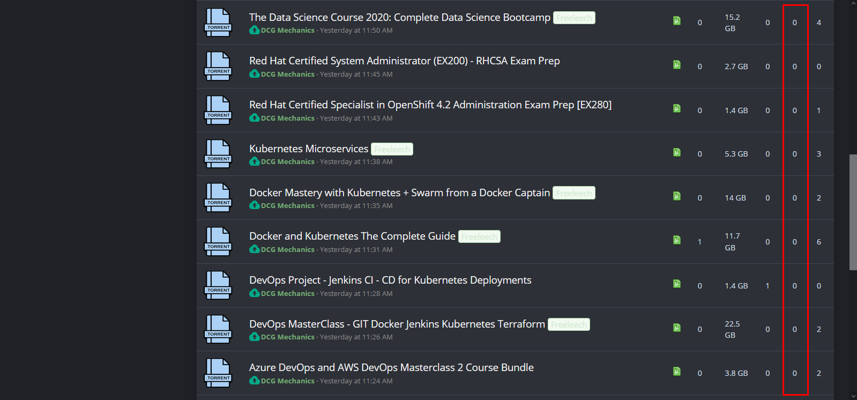857x400 pixels.
Task: Click green download icon for Docker and Kubernetes Complete Guide
Action: click(677, 240)
